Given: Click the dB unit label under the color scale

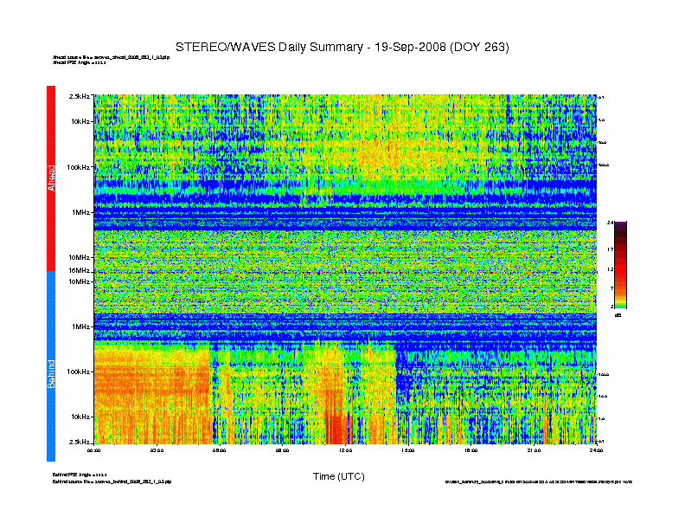Looking at the screenshot, I should (618, 315).
